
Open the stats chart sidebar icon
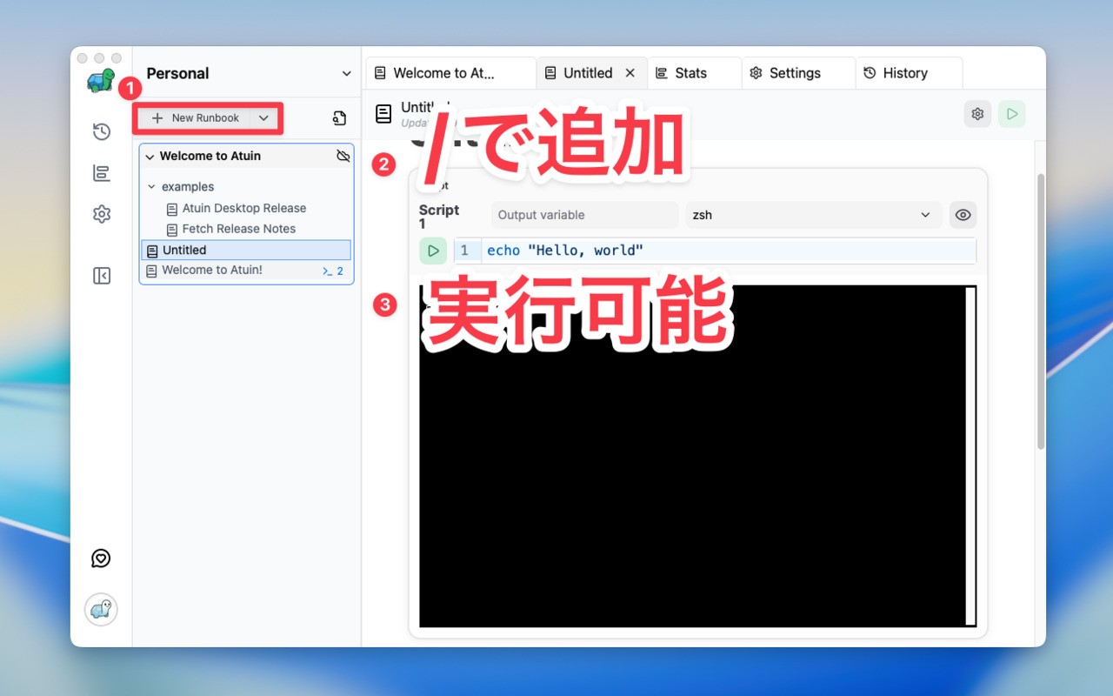(102, 173)
